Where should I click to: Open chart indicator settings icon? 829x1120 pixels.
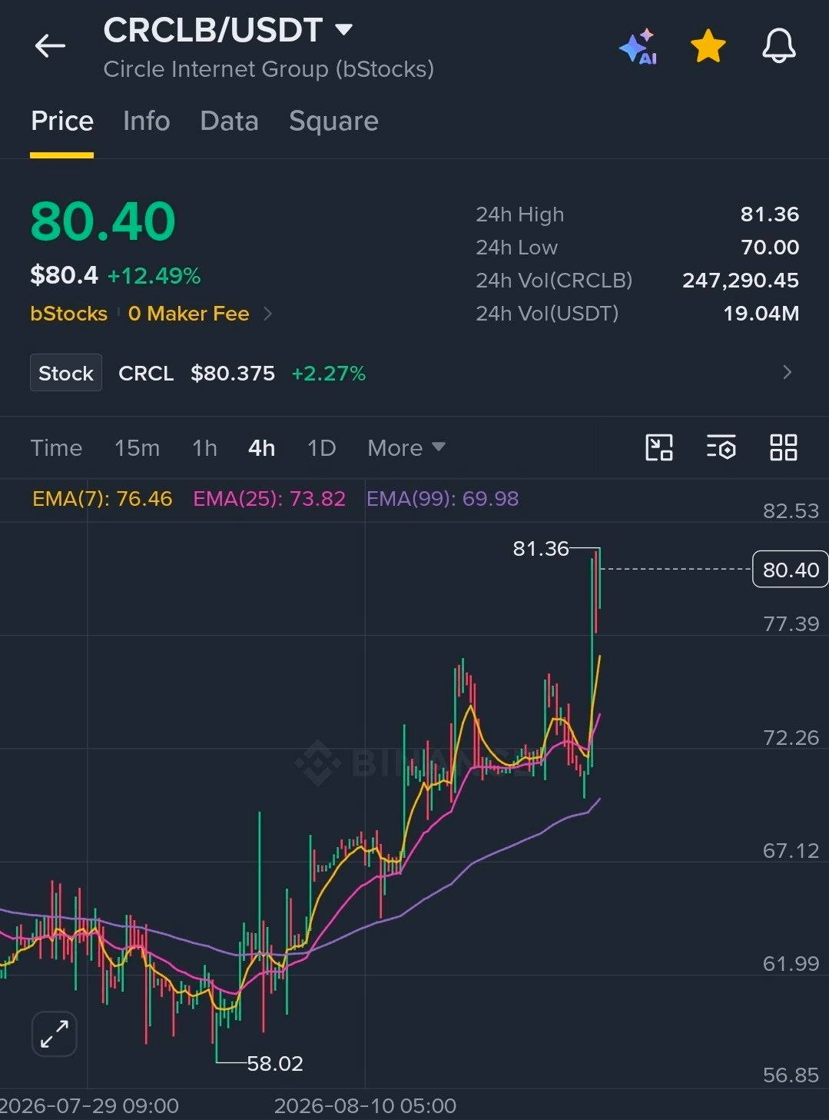[721, 447]
